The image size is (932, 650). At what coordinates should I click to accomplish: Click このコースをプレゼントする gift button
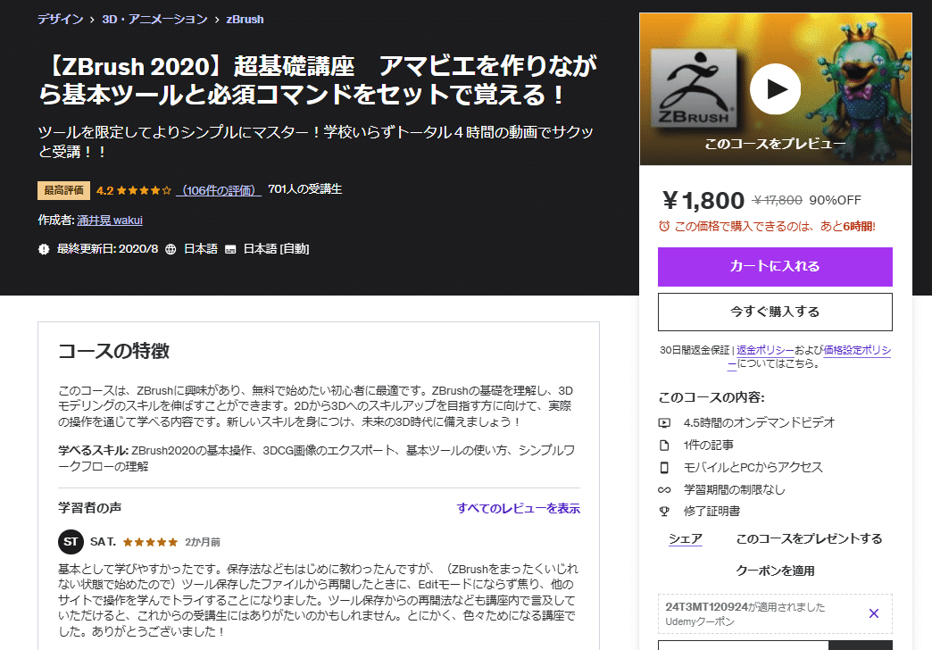809,538
